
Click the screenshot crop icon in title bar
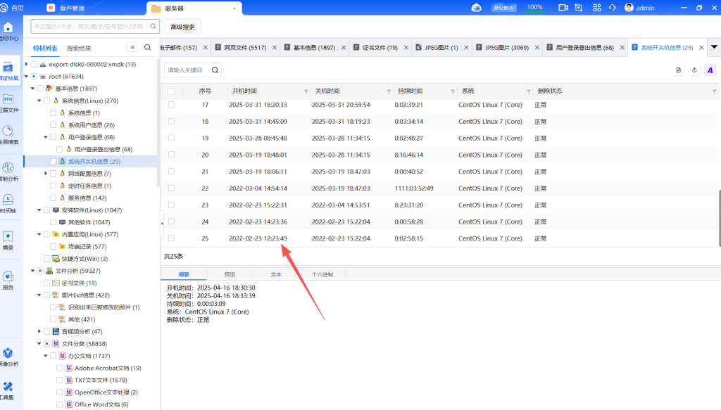pos(578,8)
